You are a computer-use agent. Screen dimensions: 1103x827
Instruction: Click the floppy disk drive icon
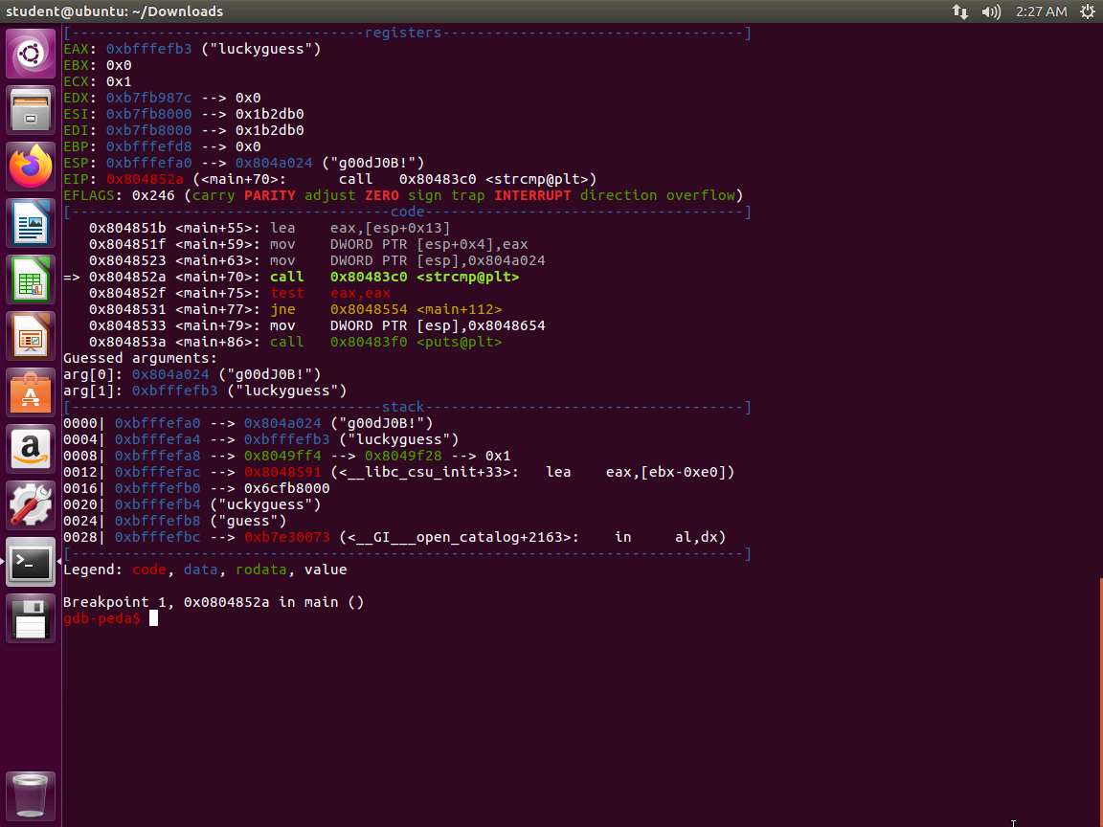click(31, 619)
